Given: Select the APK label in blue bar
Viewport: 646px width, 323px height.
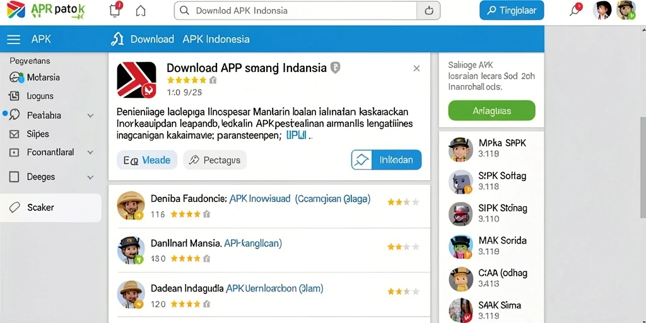Looking at the screenshot, I should point(41,39).
